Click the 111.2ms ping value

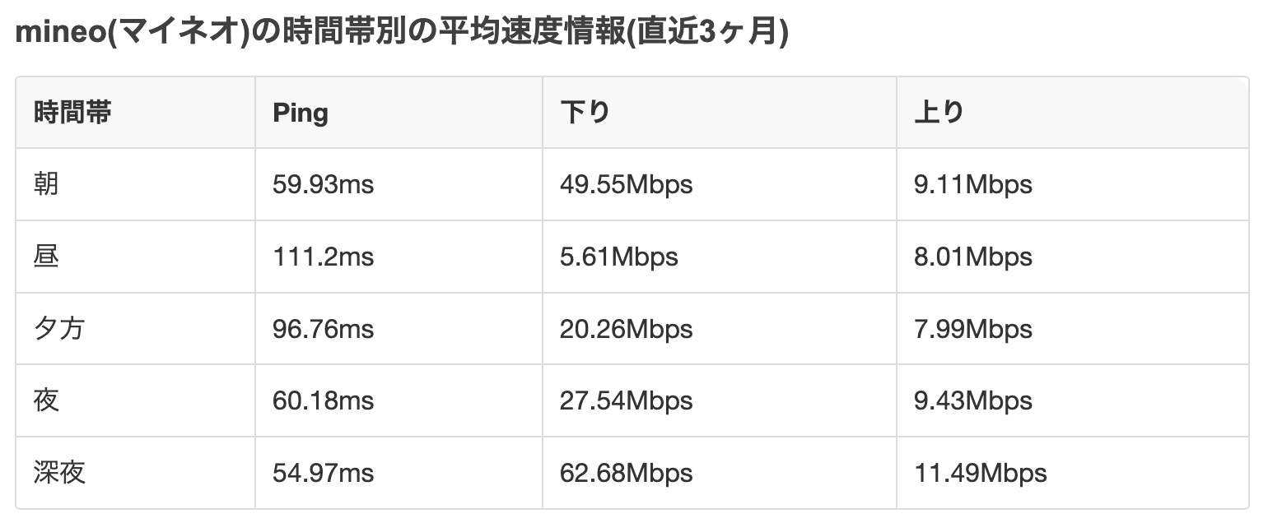pyautogui.click(x=323, y=257)
